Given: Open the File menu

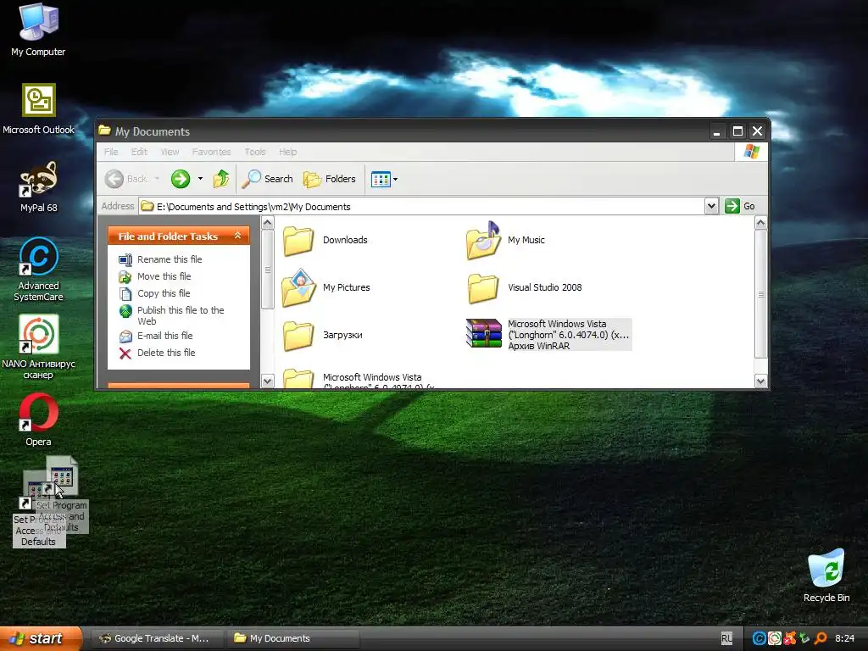Looking at the screenshot, I should (111, 152).
